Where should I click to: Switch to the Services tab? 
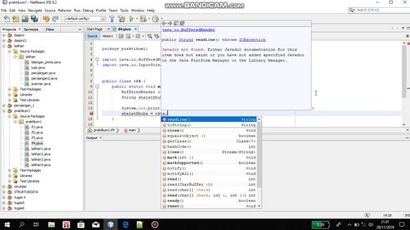(x=31, y=29)
